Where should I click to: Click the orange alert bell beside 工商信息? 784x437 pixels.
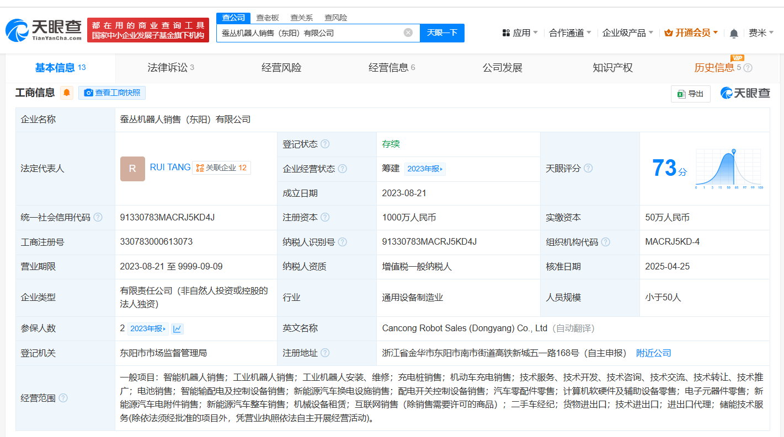(x=67, y=93)
